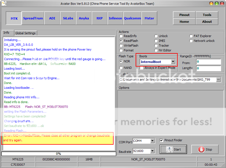Click the Avator Box app icon in title bar
This screenshot has width=226, height=168.
pyautogui.click(x=4, y=3)
